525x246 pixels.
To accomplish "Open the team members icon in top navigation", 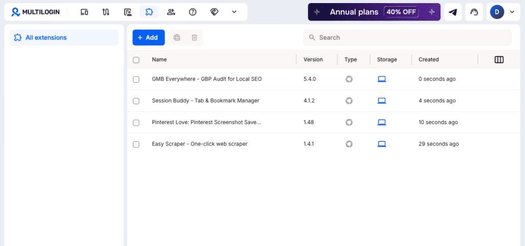I will point(171,12).
